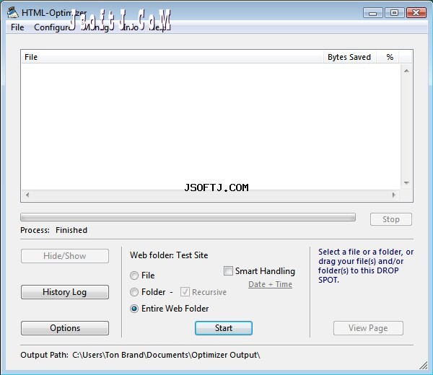433x375 pixels.
Task: Click the DROP SPOT instruction text
Action: [366, 265]
